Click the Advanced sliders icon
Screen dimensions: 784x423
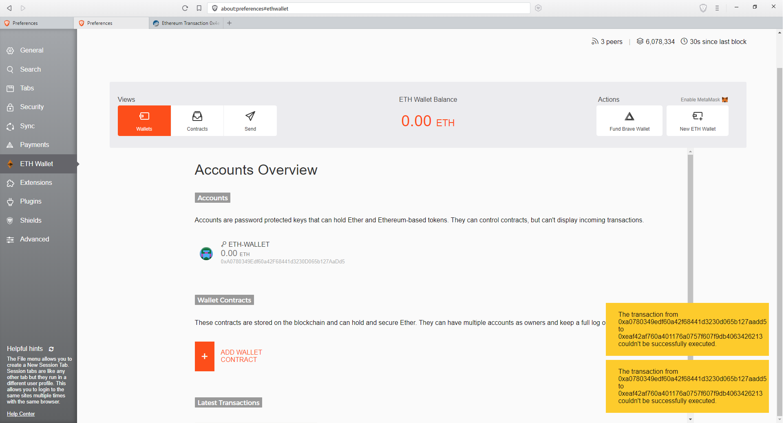(x=10, y=239)
